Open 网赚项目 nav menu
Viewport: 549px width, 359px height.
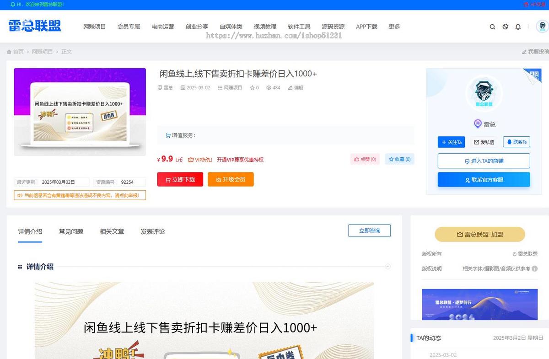point(95,27)
